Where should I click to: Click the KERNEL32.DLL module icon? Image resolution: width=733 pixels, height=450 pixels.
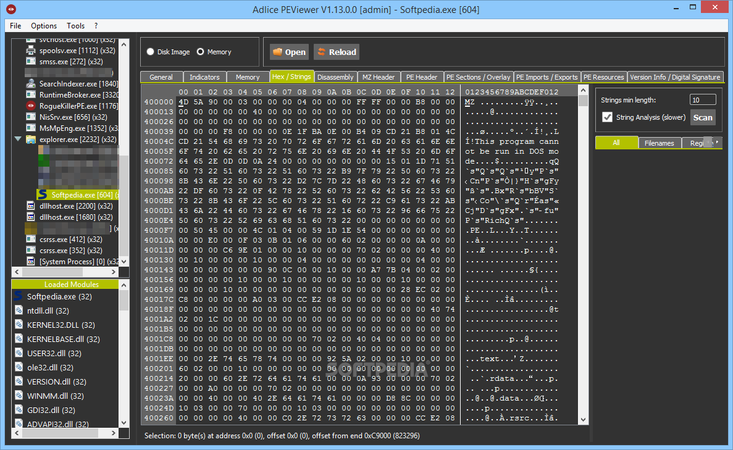click(x=19, y=324)
